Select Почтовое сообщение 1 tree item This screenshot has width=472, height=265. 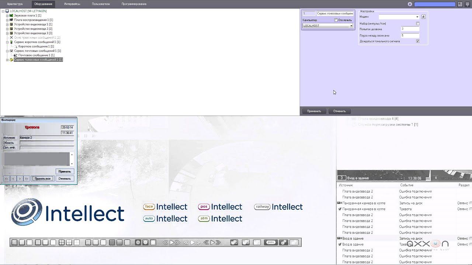point(37,55)
